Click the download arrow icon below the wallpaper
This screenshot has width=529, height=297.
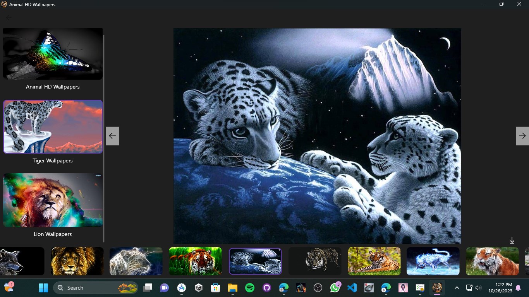(x=512, y=241)
